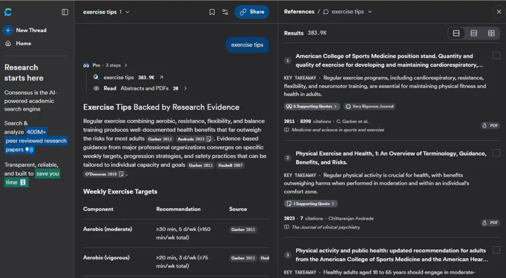Image resolution: width=506 pixels, height=278 pixels.
Task: Select checkbox for Physical activity and public health paper
Action: [x=496, y=250]
